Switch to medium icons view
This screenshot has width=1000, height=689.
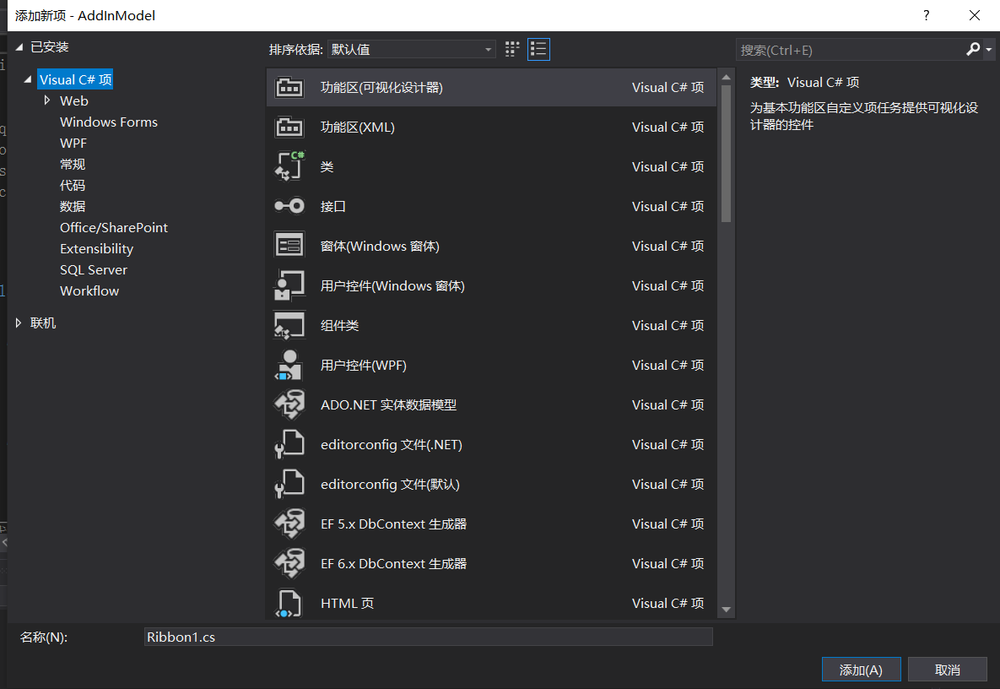[511, 49]
